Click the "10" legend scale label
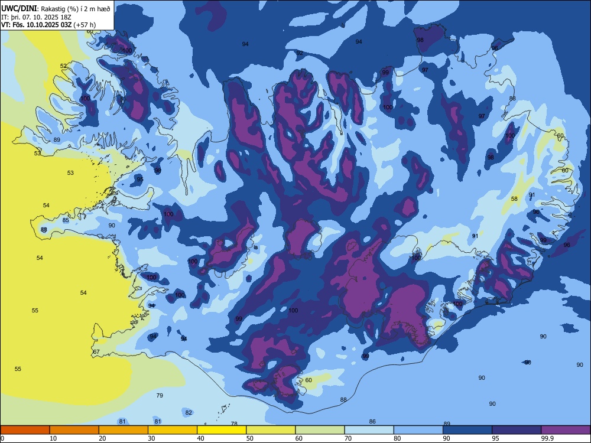The width and height of the screenshot is (591, 443). [x=53, y=438]
